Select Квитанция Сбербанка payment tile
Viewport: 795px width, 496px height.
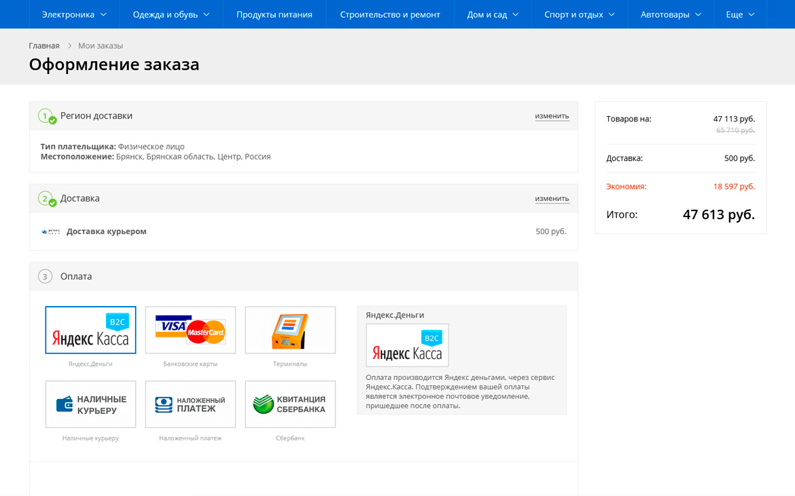(x=290, y=404)
